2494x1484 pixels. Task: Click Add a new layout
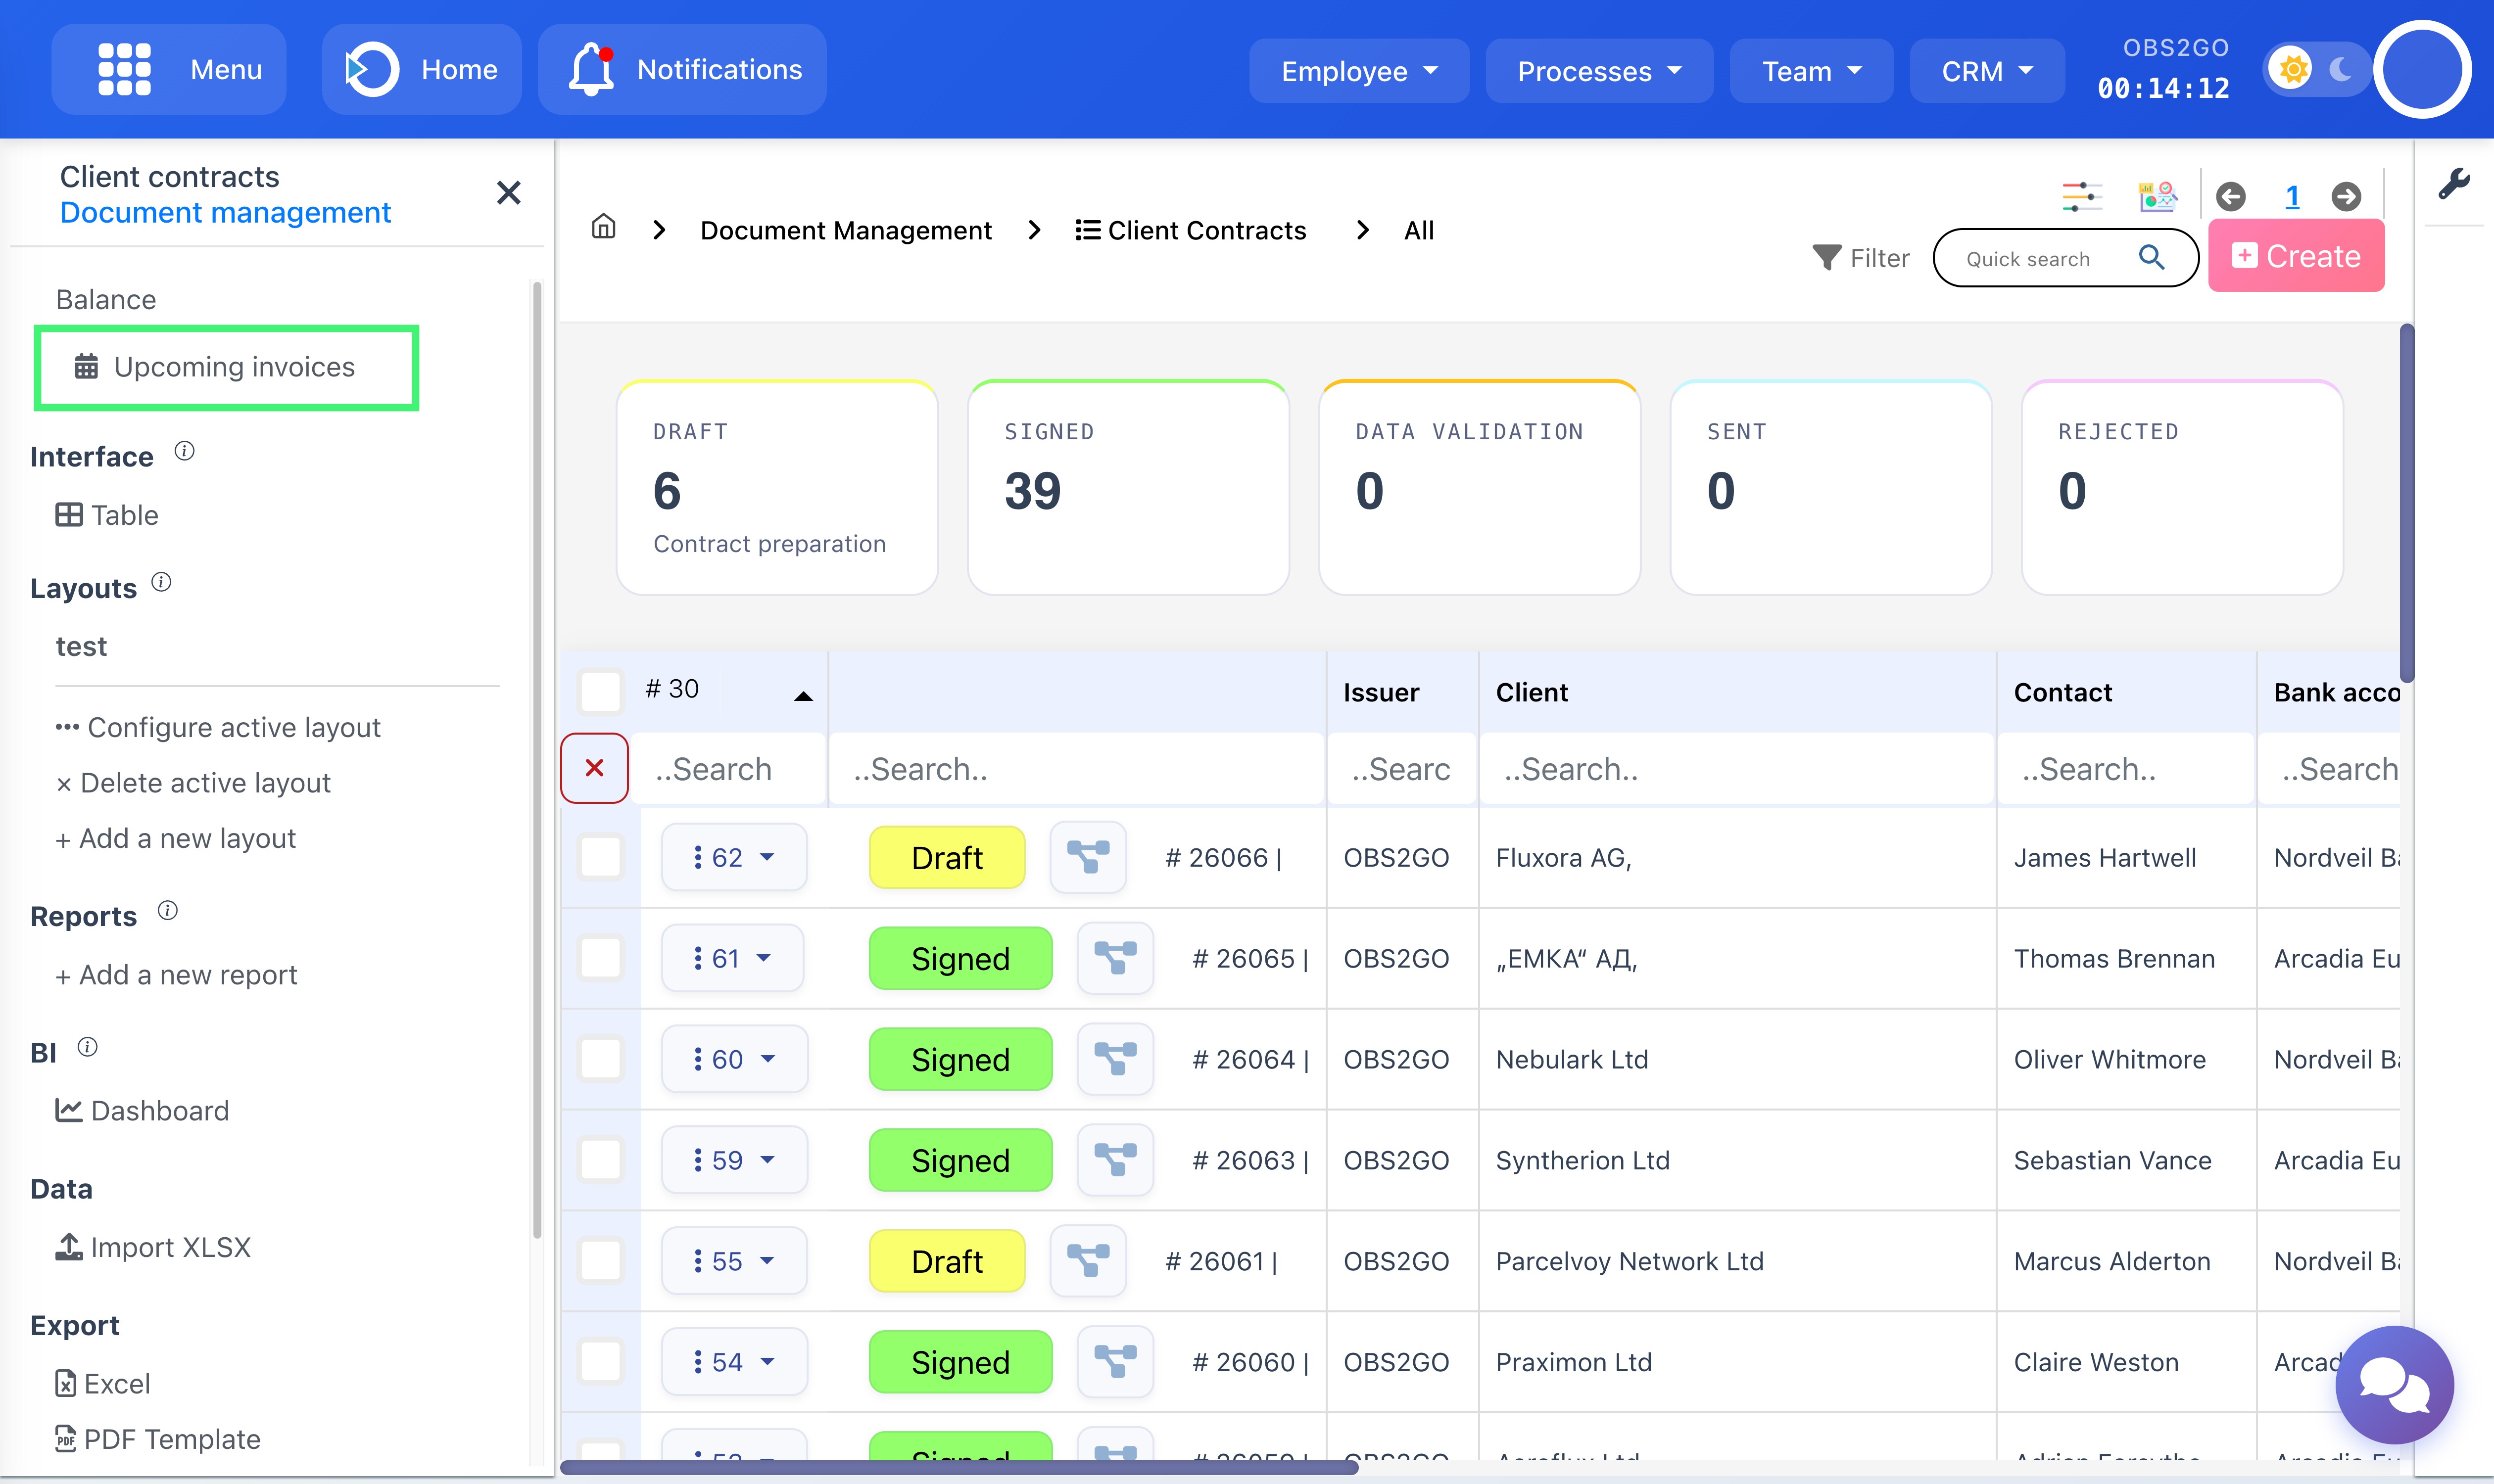point(176,838)
